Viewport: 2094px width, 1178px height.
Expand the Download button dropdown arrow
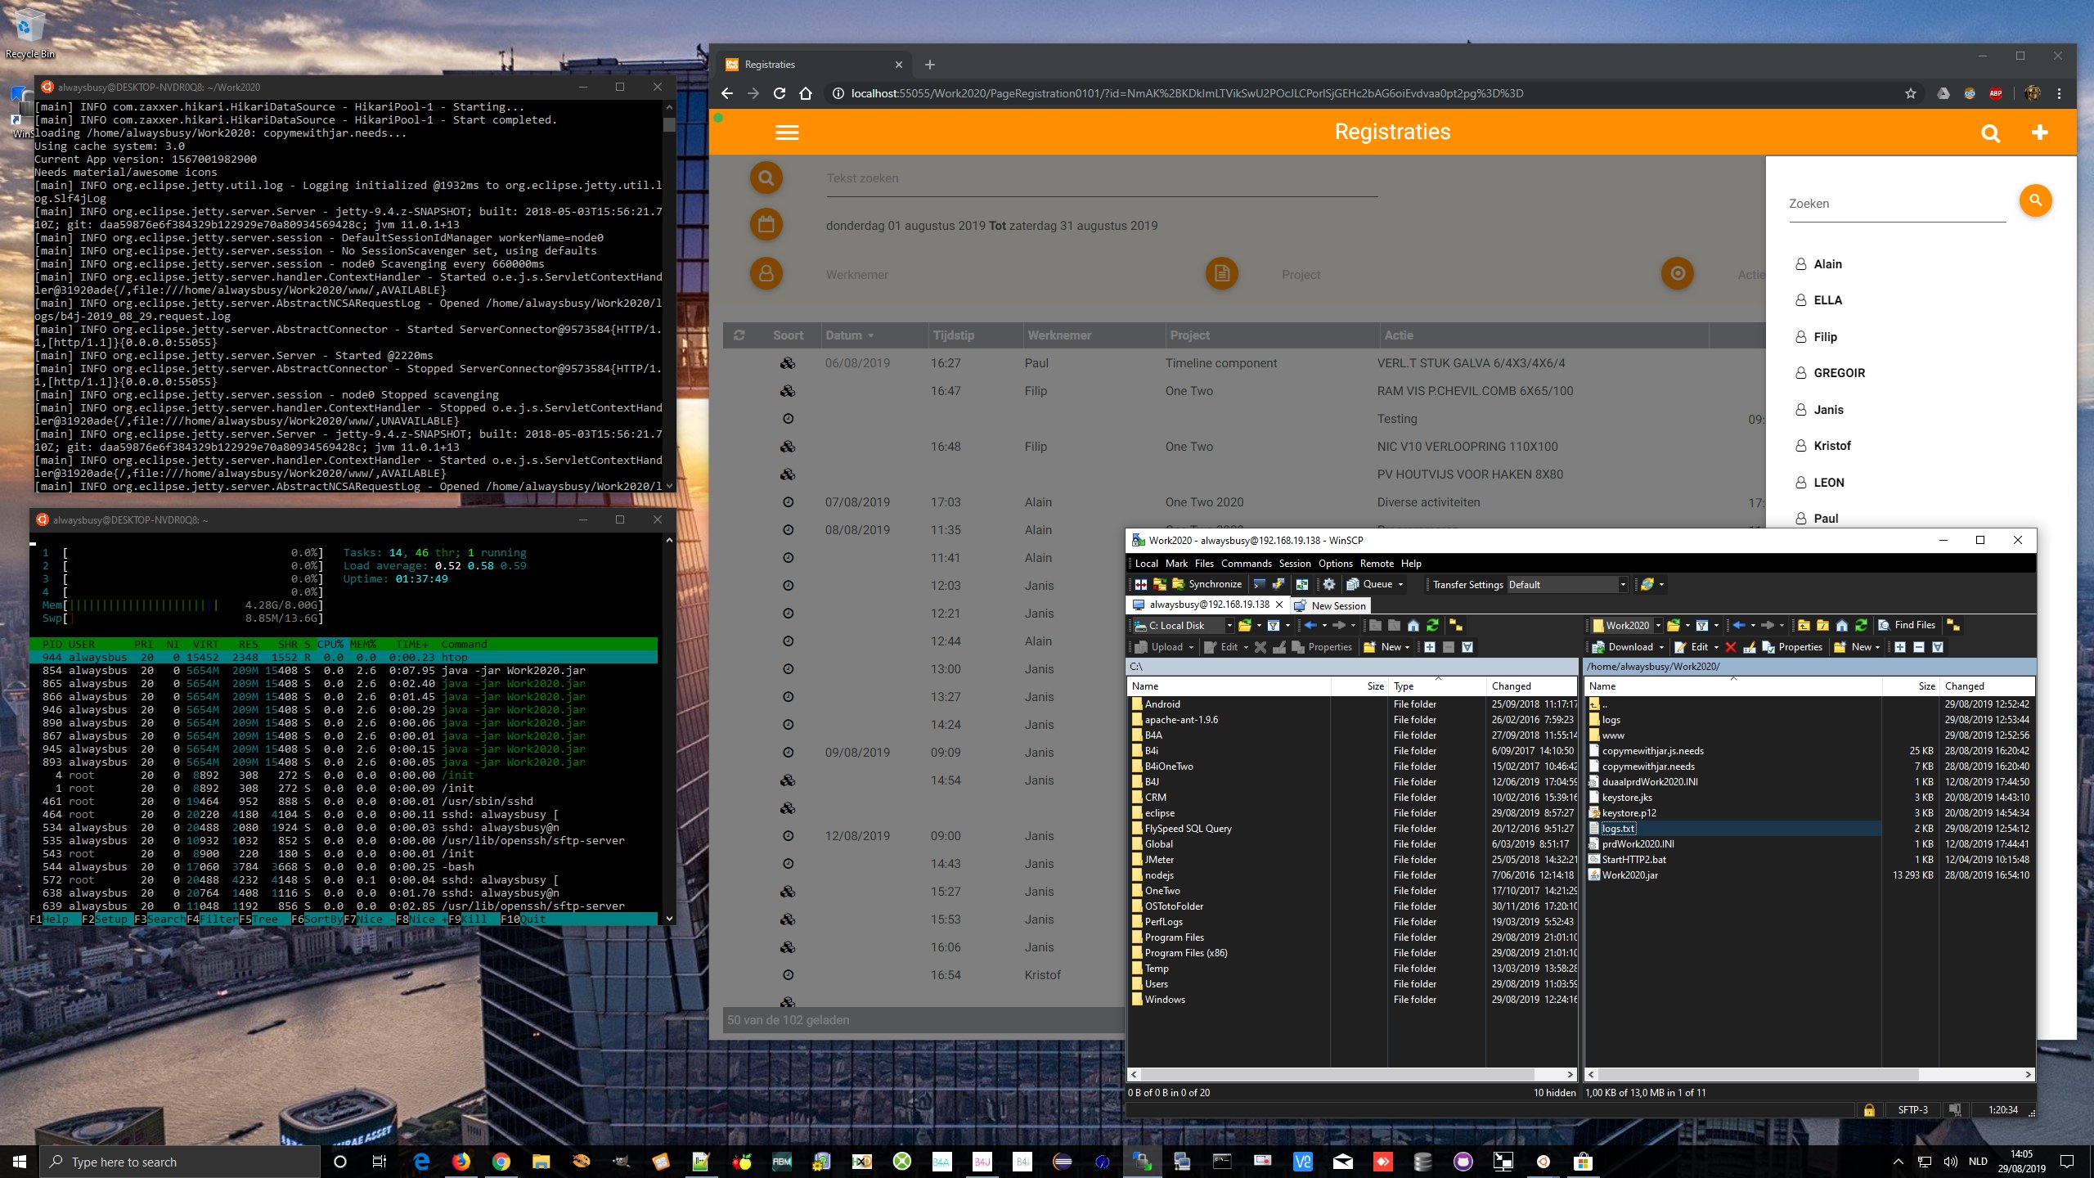click(x=1661, y=647)
